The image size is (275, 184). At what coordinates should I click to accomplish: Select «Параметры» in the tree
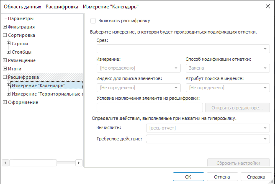[21, 18]
